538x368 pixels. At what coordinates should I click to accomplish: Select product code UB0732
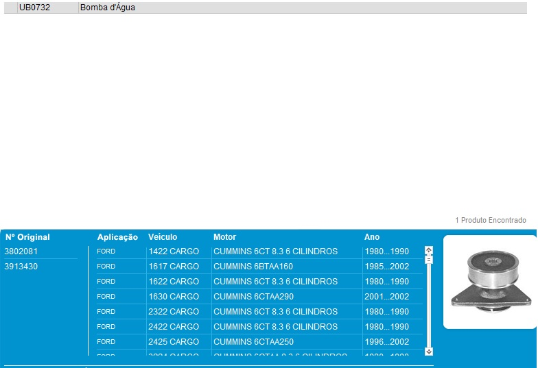coord(34,8)
